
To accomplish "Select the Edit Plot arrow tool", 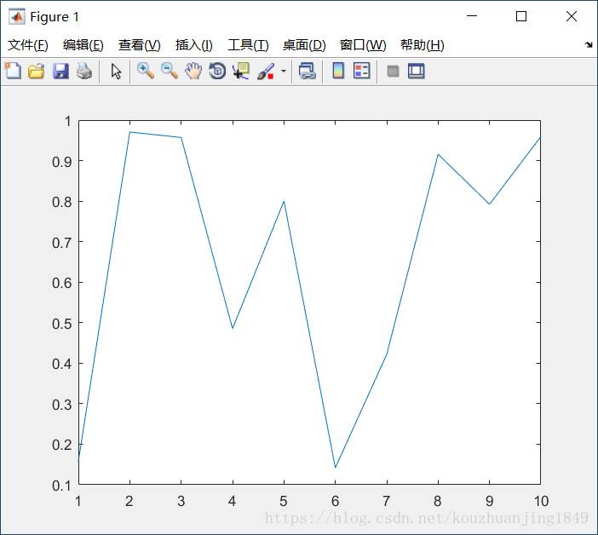I will point(116,71).
